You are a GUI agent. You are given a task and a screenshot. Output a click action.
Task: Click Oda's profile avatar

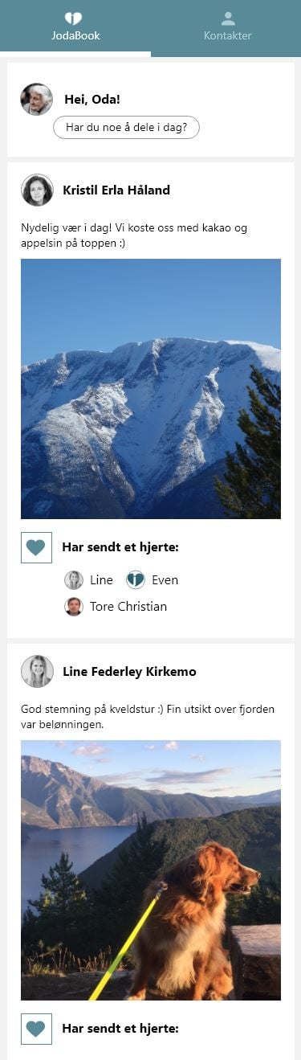click(x=37, y=99)
